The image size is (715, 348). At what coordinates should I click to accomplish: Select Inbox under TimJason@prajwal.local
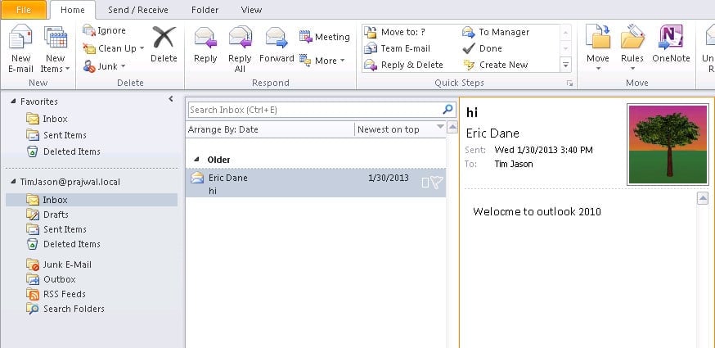pyautogui.click(x=91, y=200)
